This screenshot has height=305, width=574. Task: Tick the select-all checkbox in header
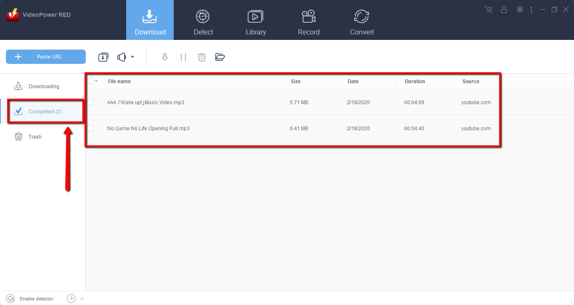90,81
